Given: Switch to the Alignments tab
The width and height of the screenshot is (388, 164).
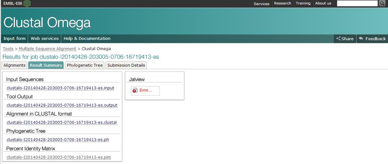Looking at the screenshot, I should pos(14,65).
